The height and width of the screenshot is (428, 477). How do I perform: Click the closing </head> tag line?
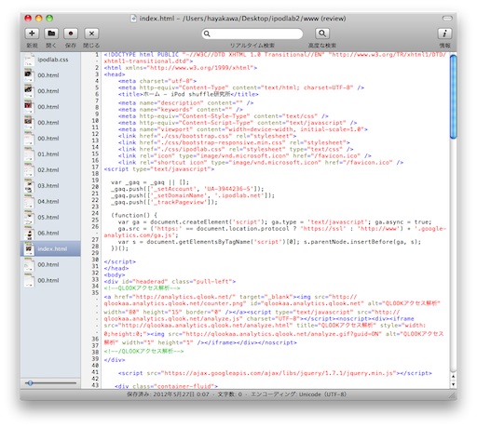[x=116, y=268]
